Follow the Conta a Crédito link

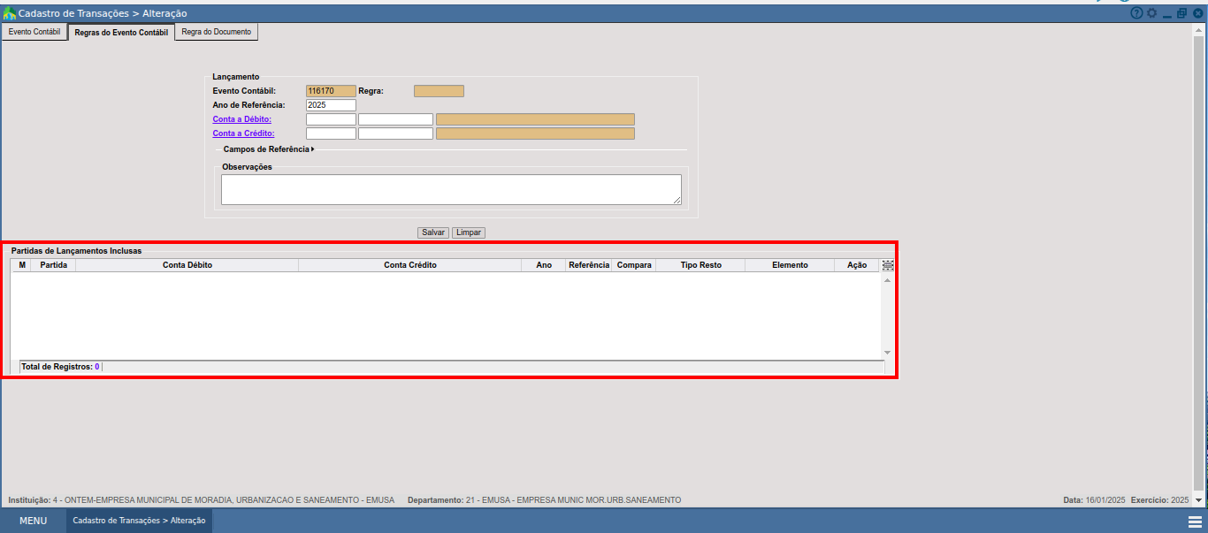[x=242, y=133]
